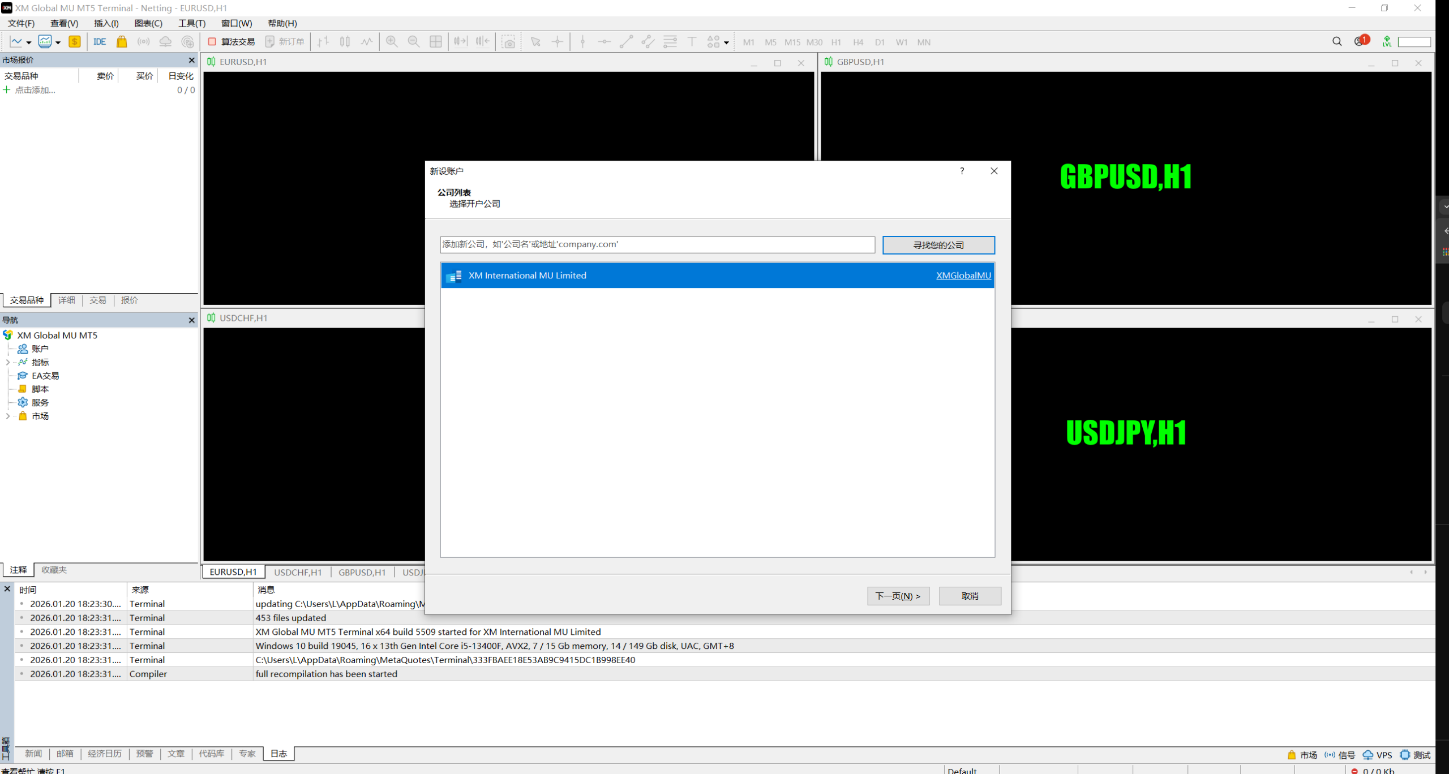Select the text label tool
This screenshot has width=1449, height=774.
692,42
